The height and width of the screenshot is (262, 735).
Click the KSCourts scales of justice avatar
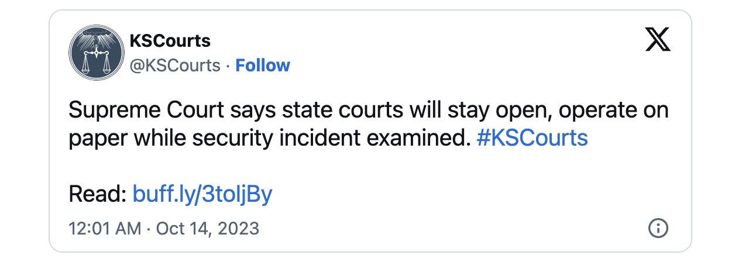point(94,52)
